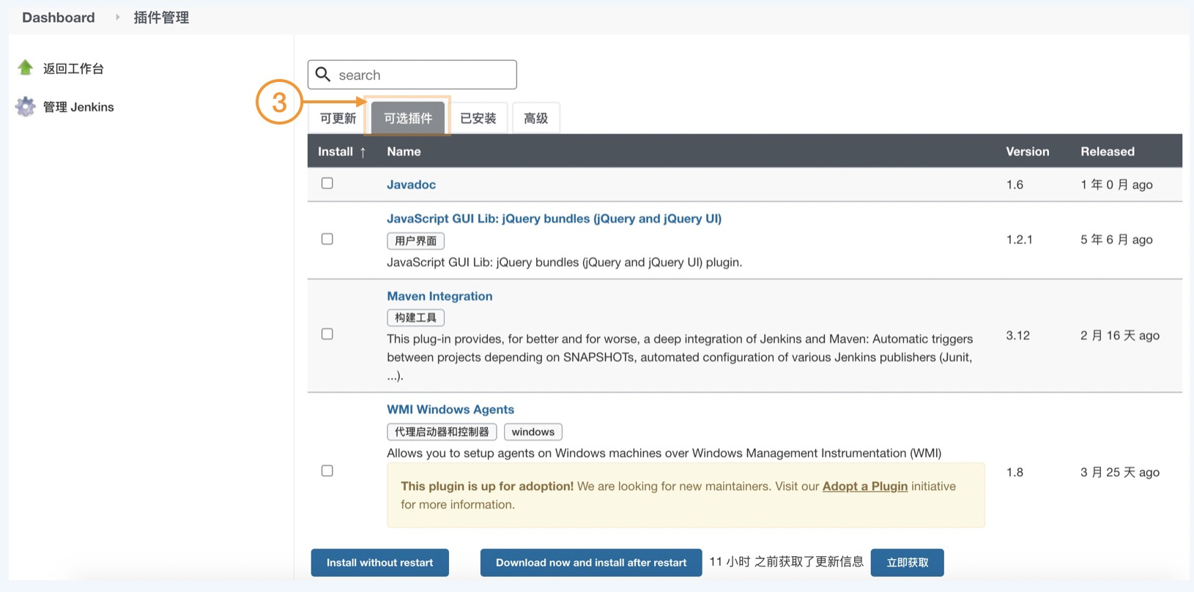Viewport: 1194px width, 592px height.
Task: Click the breadcrumb arrow after Dashboard
Action: pyautogui.click(x=117, y=18)
